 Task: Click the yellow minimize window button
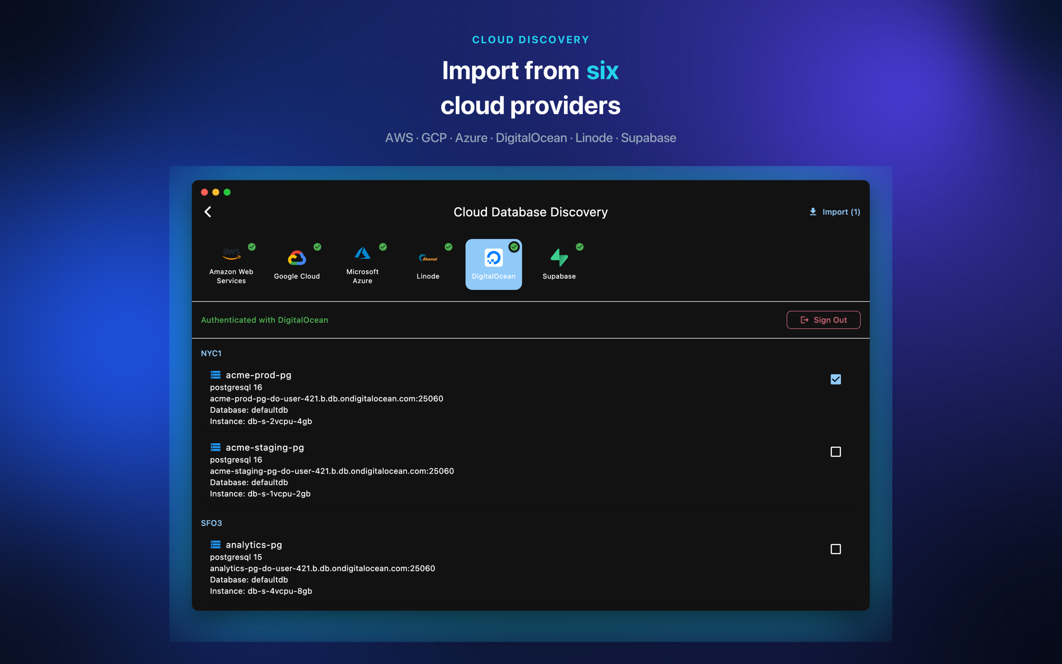coord(216,192)
